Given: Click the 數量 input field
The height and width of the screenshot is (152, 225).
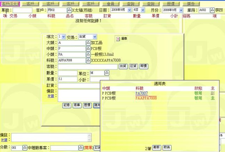Looking at the screenshot, I should [67, 73].
